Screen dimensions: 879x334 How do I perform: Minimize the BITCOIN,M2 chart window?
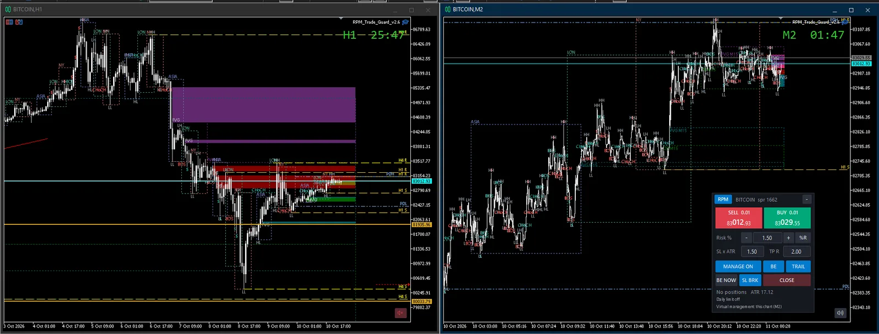tap(835, 10)
